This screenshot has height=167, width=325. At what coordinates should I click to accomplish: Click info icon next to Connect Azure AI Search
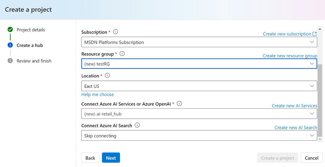coord(137,125)
